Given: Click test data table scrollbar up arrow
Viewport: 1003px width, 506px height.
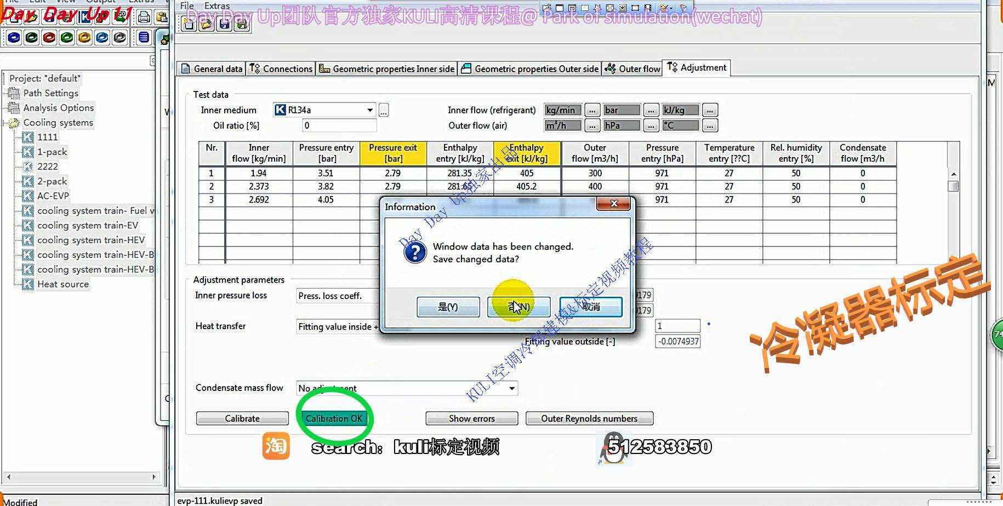Looking at the screenshot, I should pos(954,174).
